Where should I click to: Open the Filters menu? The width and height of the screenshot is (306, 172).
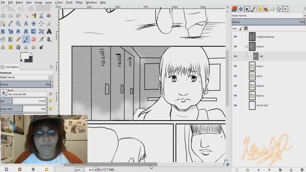(x=79, y=2)
